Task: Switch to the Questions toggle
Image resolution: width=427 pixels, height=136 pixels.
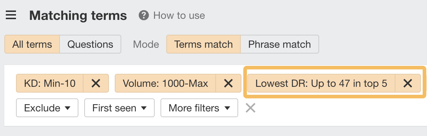Action: (90, 44)
